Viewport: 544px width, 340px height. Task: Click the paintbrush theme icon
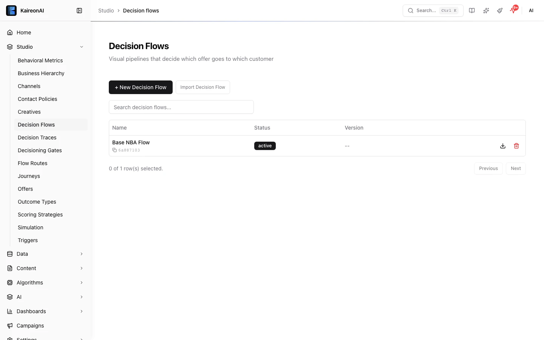[x=500, y=11]
